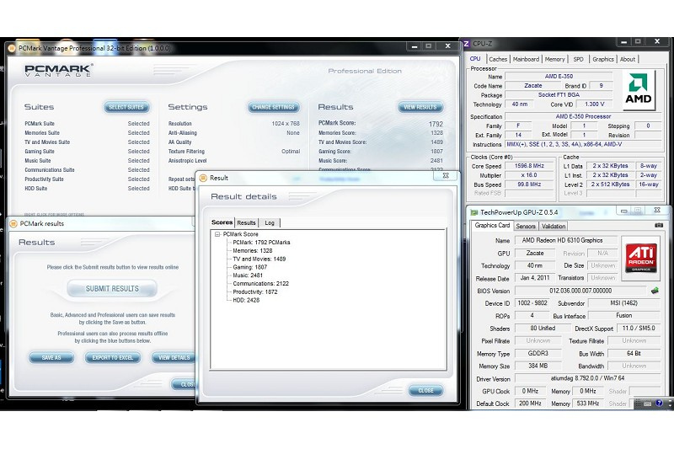This screenshot has width=674, height=449.
Task: Click the BIOS Version field in GPU-Z
Action: (580, 291)
